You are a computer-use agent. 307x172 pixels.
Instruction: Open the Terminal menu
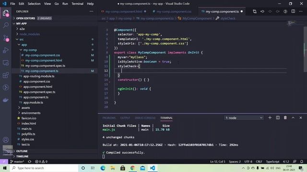pos(77,4)
